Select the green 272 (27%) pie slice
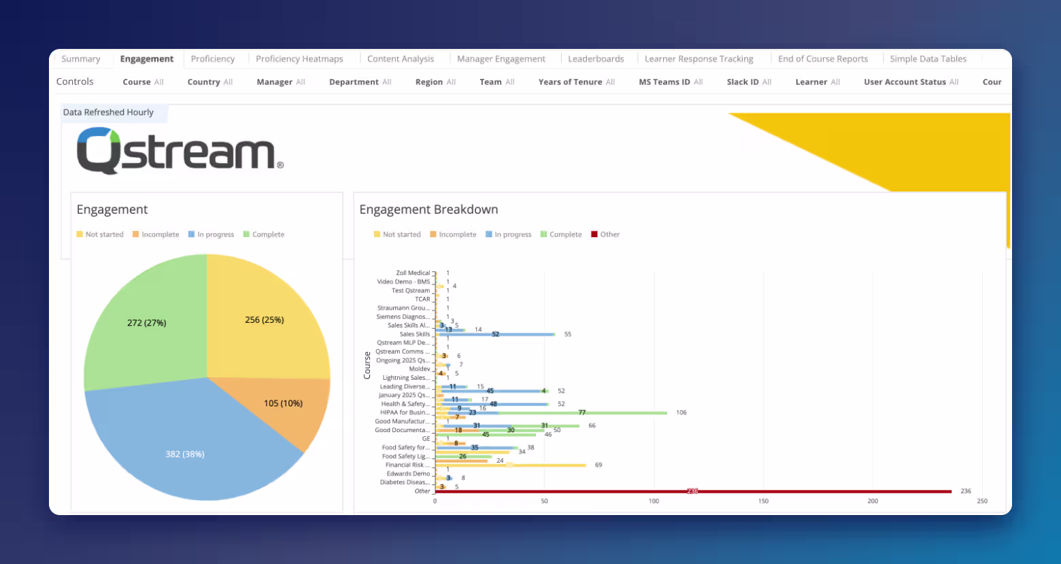This screenshot has height=564, width=1061. pos(146,323)
